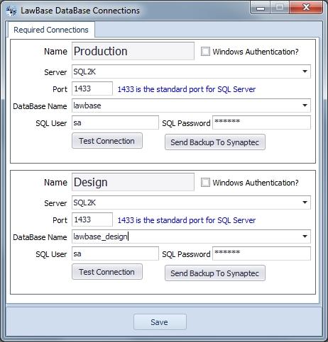Image resolution: width=328 pixels, height=342 pixels.
Task: Send Design Backup To Synaptec
Action: tap(215, 273)
